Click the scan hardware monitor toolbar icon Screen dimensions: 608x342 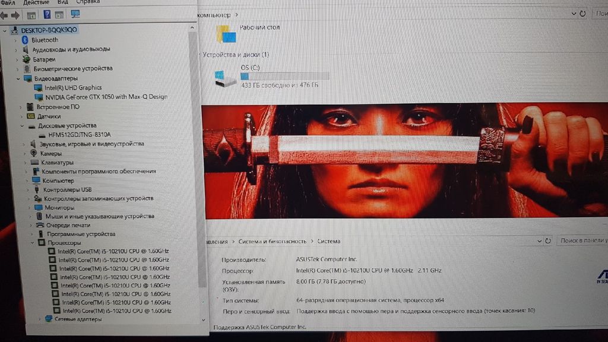tap(75, 14)
